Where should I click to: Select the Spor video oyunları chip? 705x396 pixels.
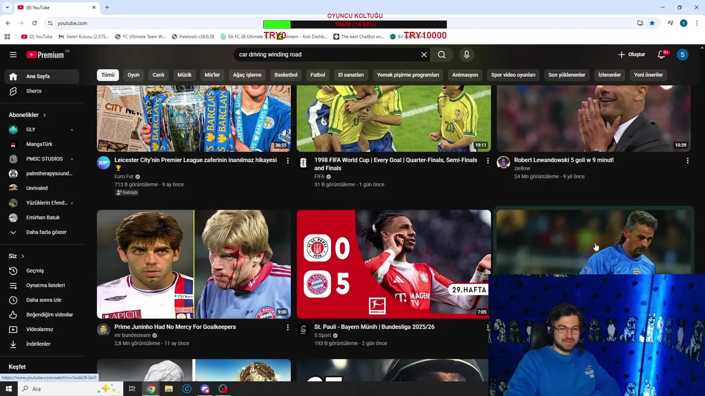(513, 75)
